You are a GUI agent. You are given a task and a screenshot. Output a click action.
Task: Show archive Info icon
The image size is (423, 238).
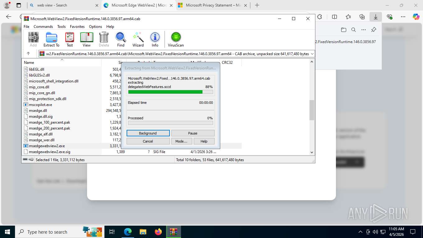(x=155, y=39)
